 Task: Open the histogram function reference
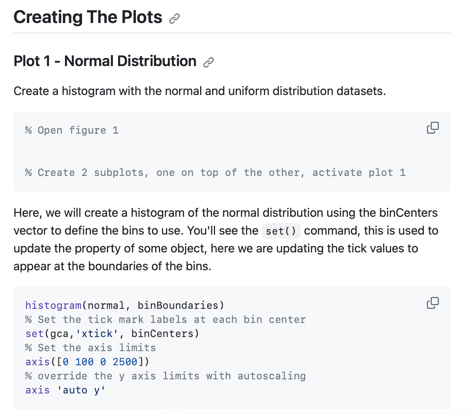53,305
